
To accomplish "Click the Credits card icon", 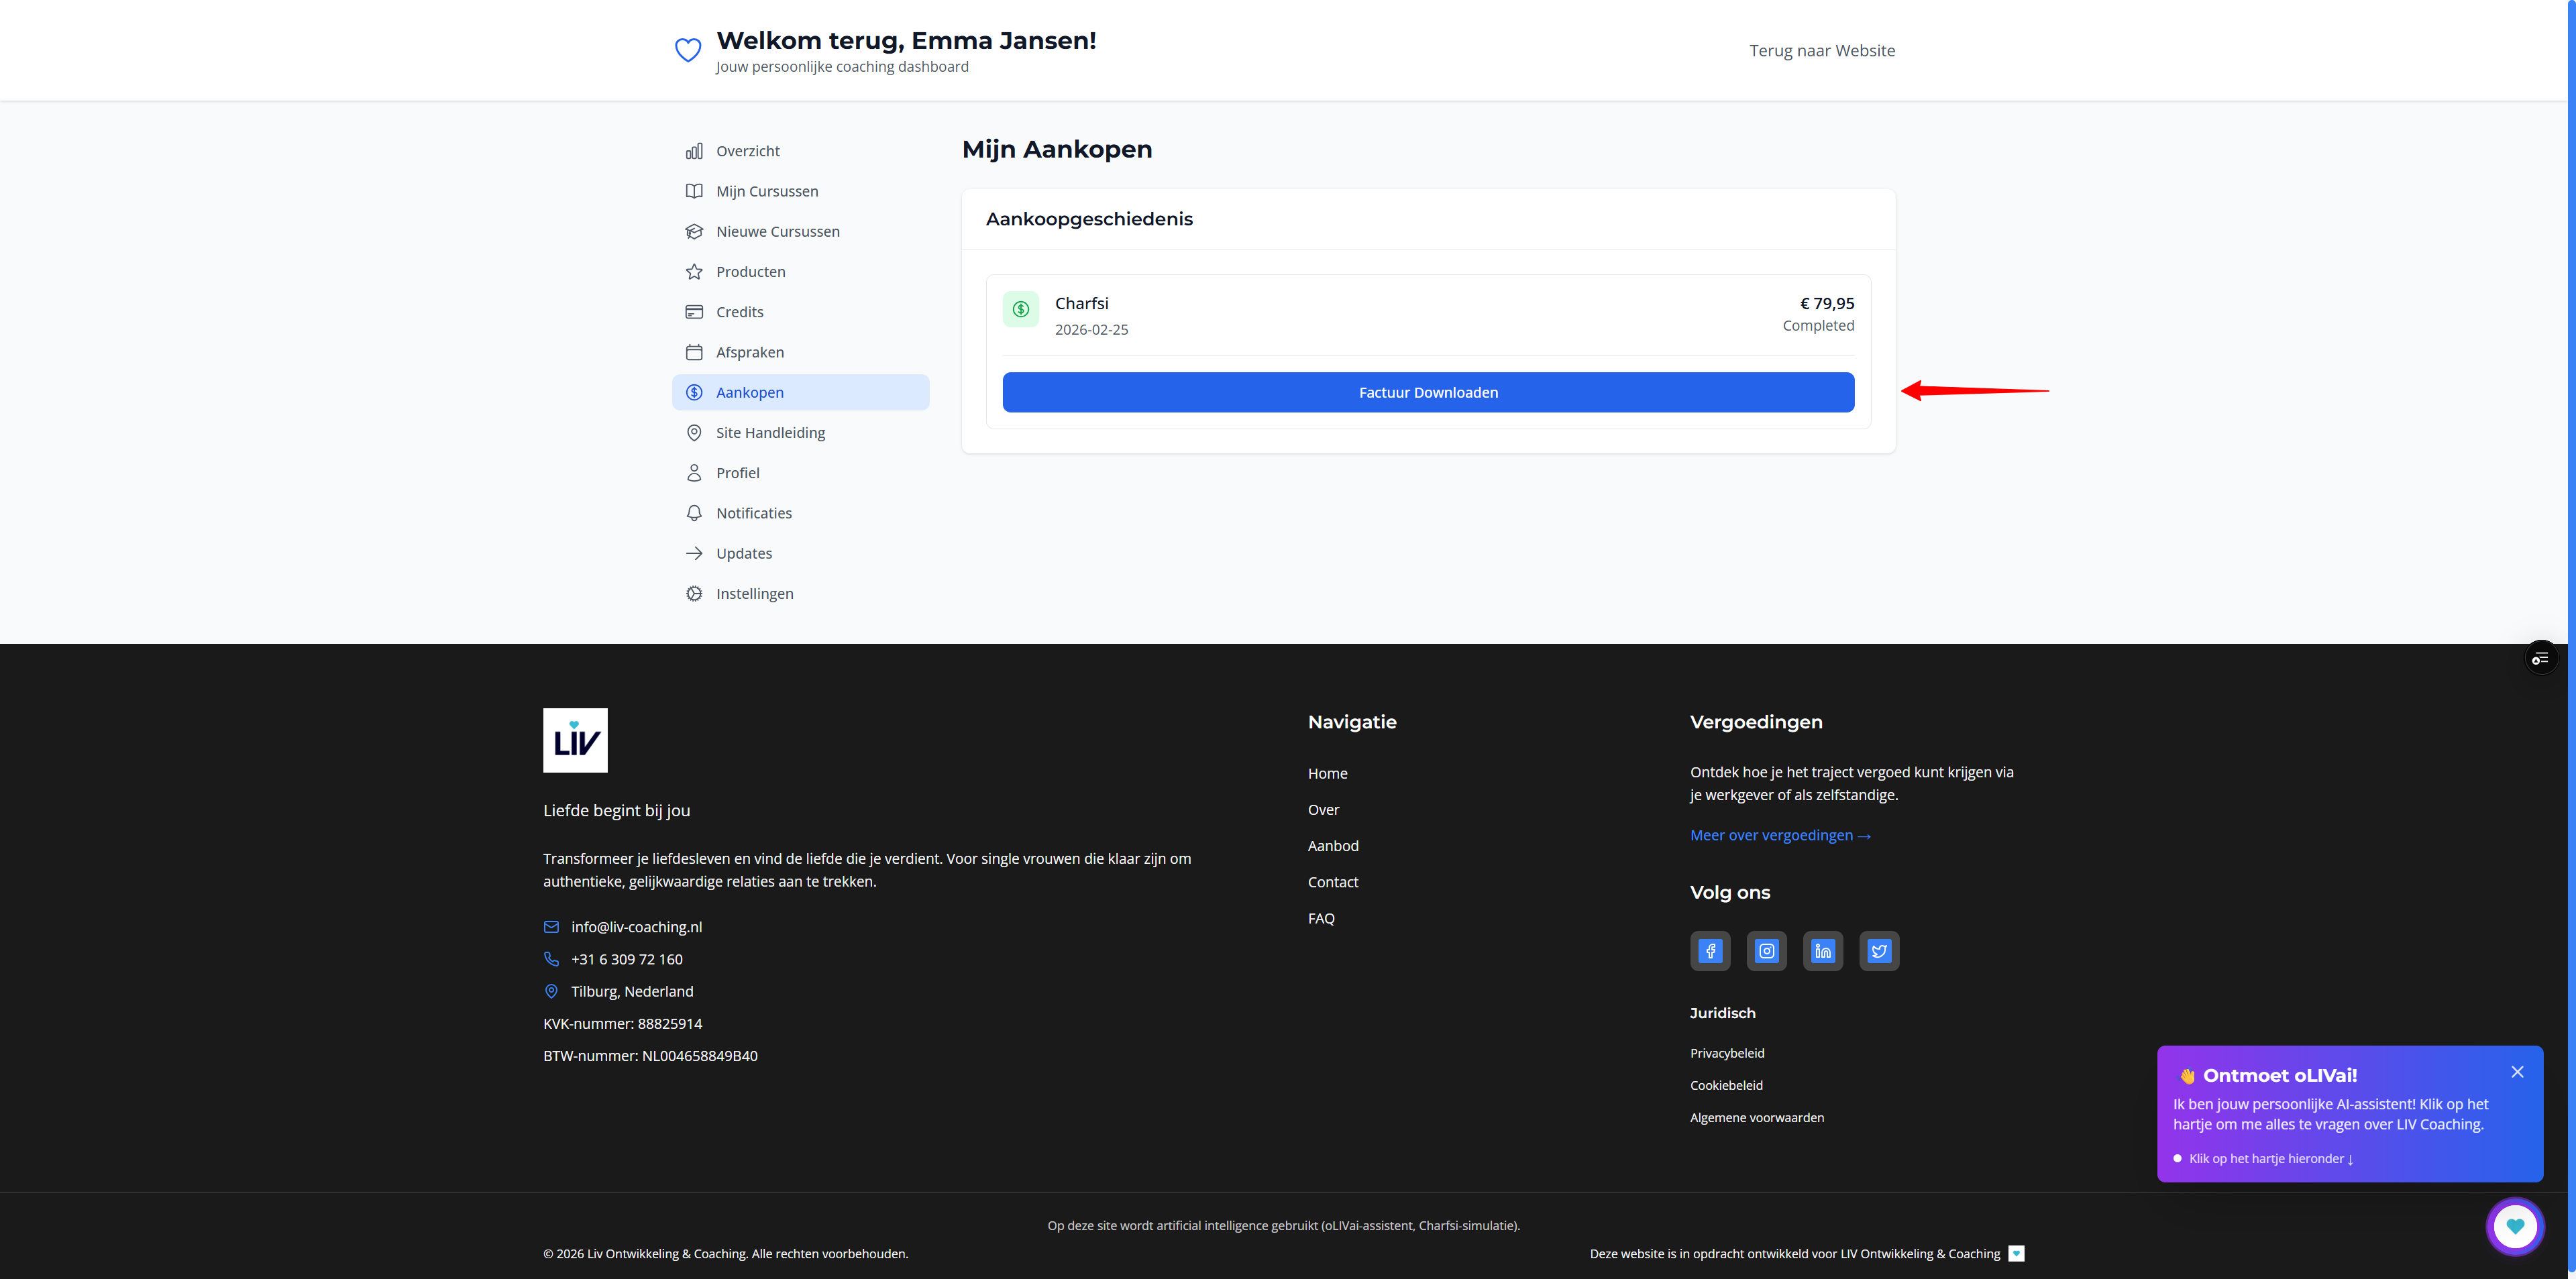I will pos(694,311).
